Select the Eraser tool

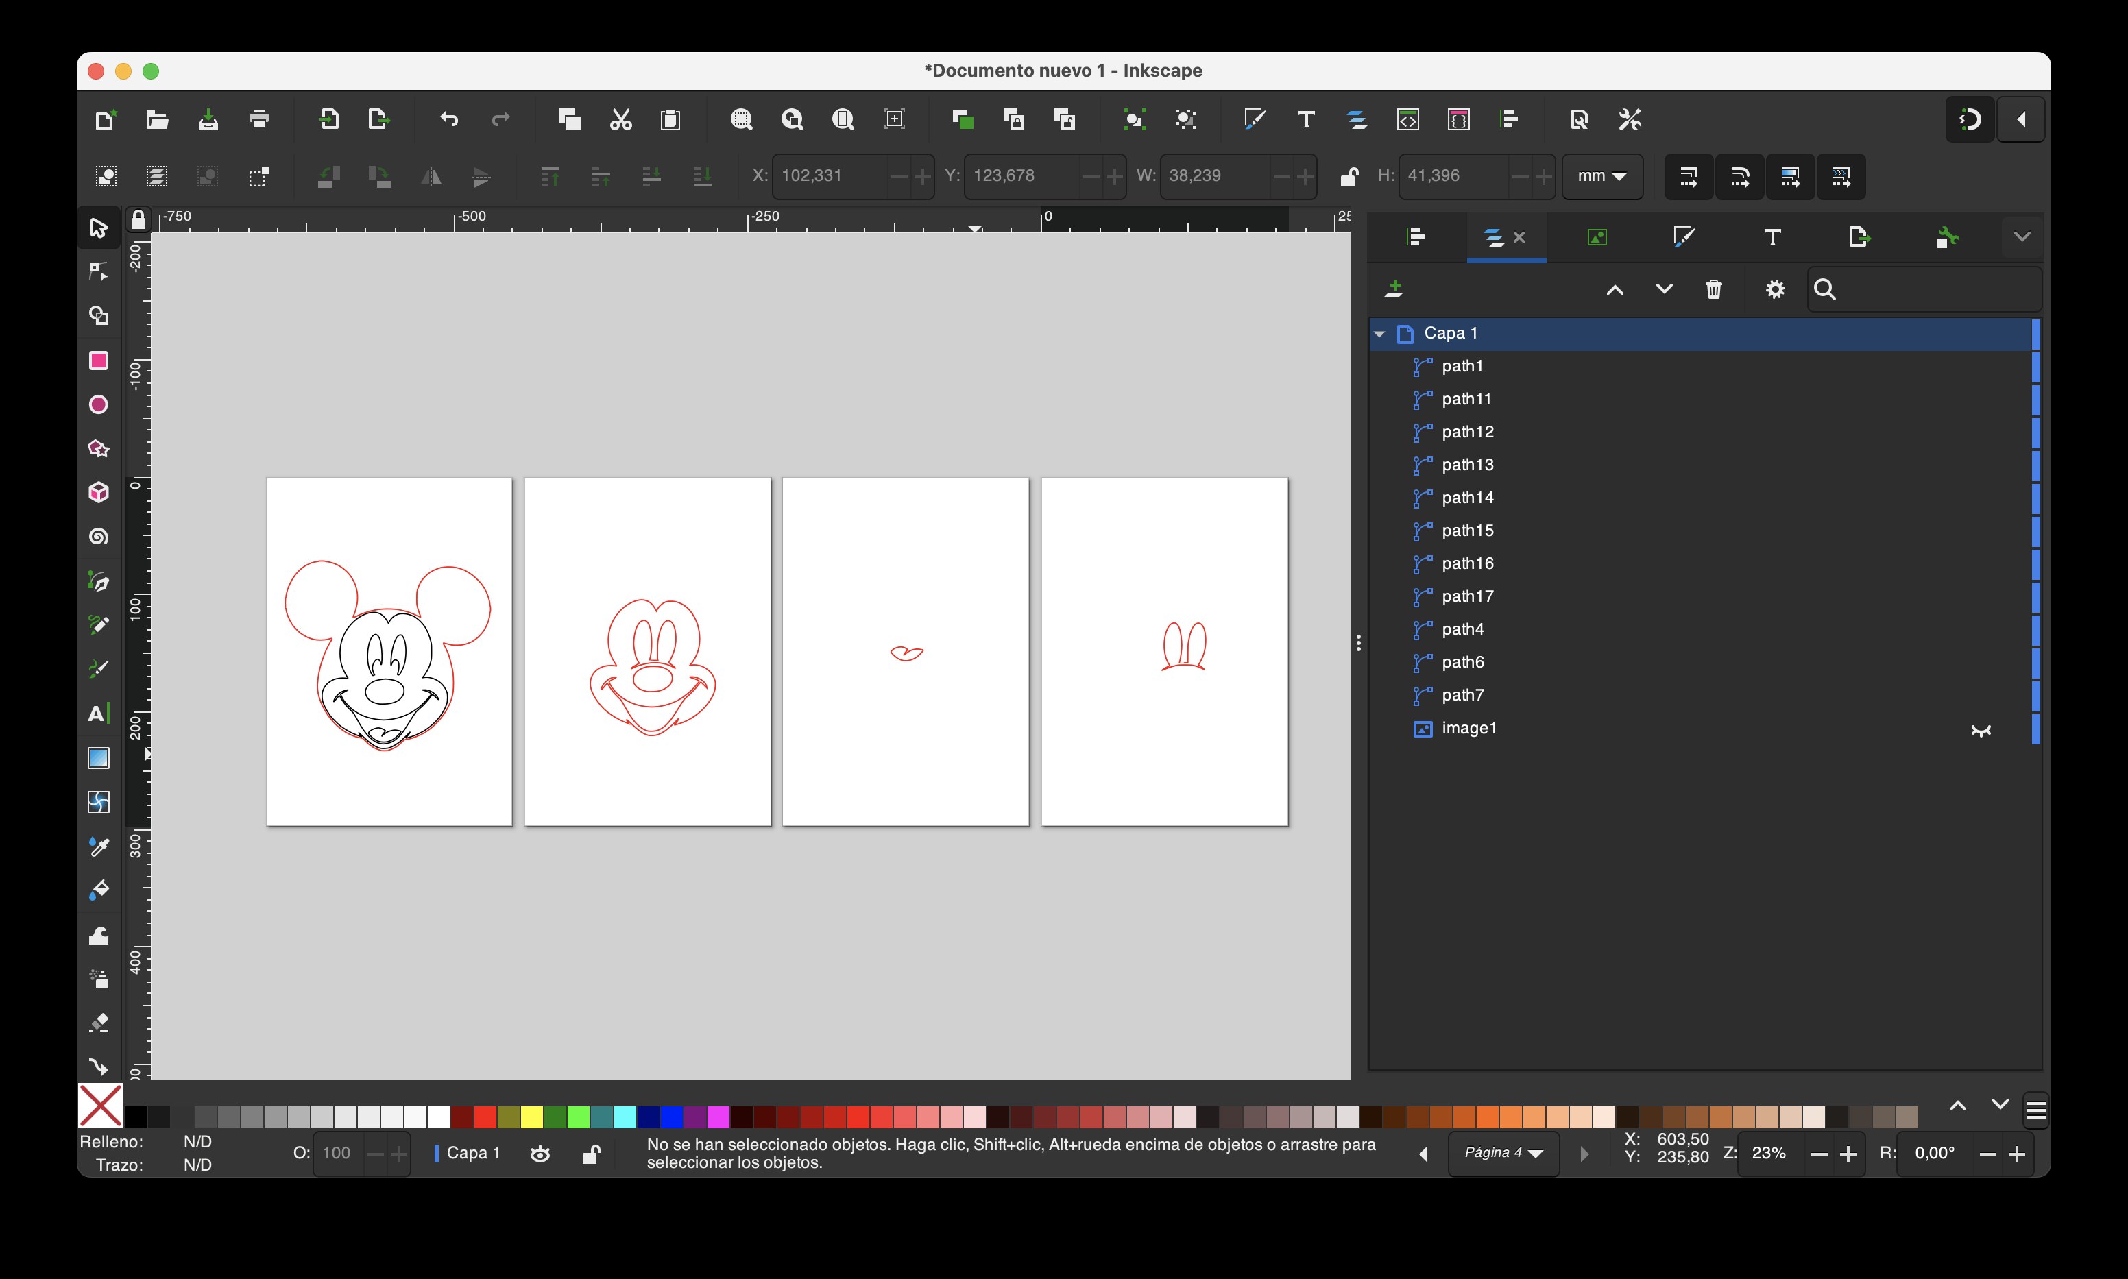pos(98,1023)
